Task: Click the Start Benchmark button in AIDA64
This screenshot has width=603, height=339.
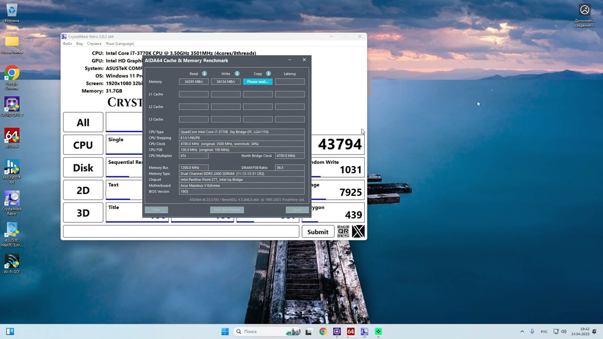Action: (227, 210)
